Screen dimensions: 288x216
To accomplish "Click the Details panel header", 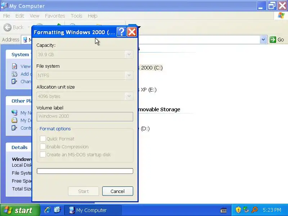I will pyautogui.click(x=19, y=147).
